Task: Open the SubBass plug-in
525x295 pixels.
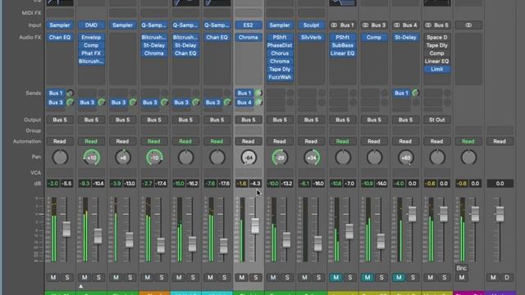Action: click(x=342, y=45)
